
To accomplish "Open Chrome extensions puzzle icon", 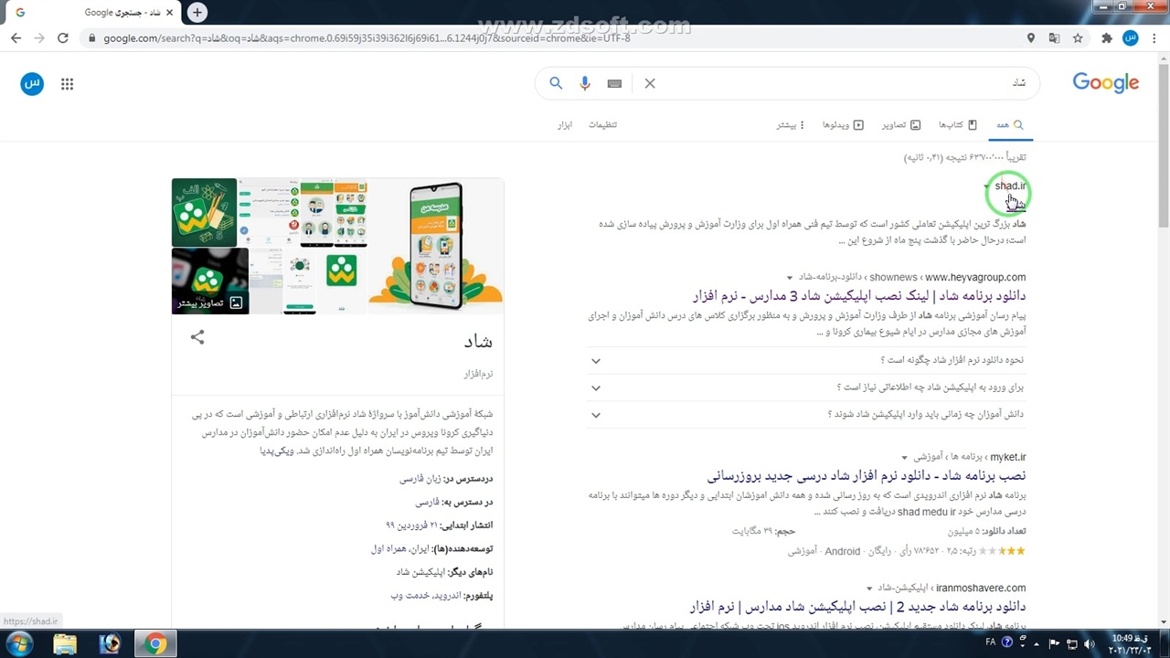I will coord(1106,38).
